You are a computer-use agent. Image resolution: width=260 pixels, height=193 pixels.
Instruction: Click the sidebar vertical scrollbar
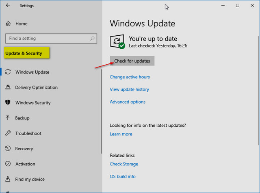[101, 111]
